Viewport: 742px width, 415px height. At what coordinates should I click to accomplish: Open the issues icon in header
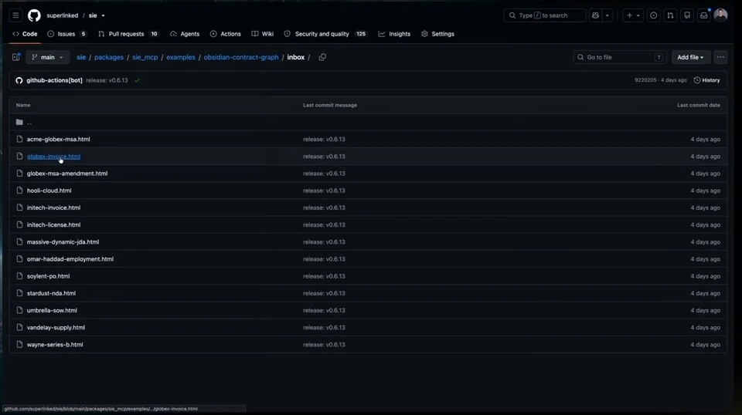point(654,15)
